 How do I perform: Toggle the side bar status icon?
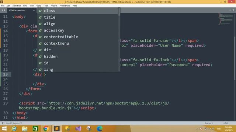[3, 123]
